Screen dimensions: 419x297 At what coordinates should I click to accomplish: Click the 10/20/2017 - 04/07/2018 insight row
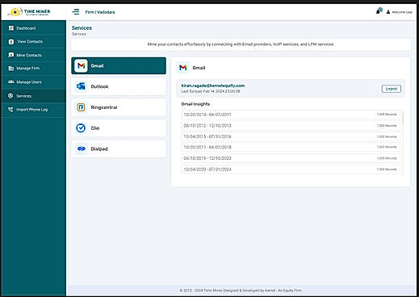pyautogui.click(x=291, y=147)
